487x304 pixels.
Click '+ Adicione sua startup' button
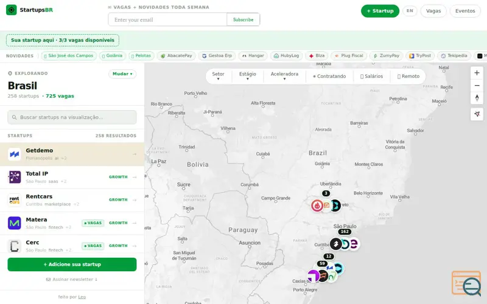click(x=72, y=264)
